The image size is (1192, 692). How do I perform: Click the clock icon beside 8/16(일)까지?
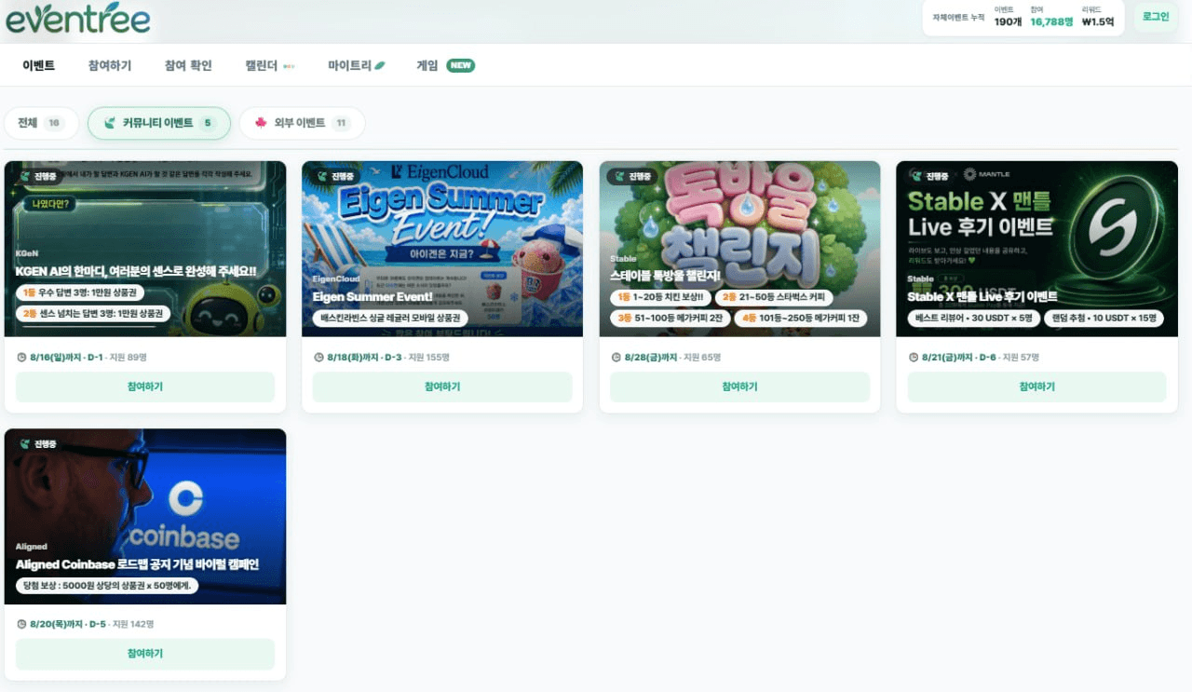(22, 358)
